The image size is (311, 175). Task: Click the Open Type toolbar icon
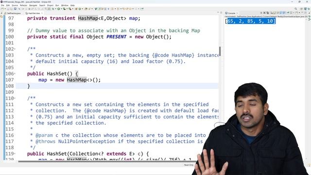click(x=86, y=9)
